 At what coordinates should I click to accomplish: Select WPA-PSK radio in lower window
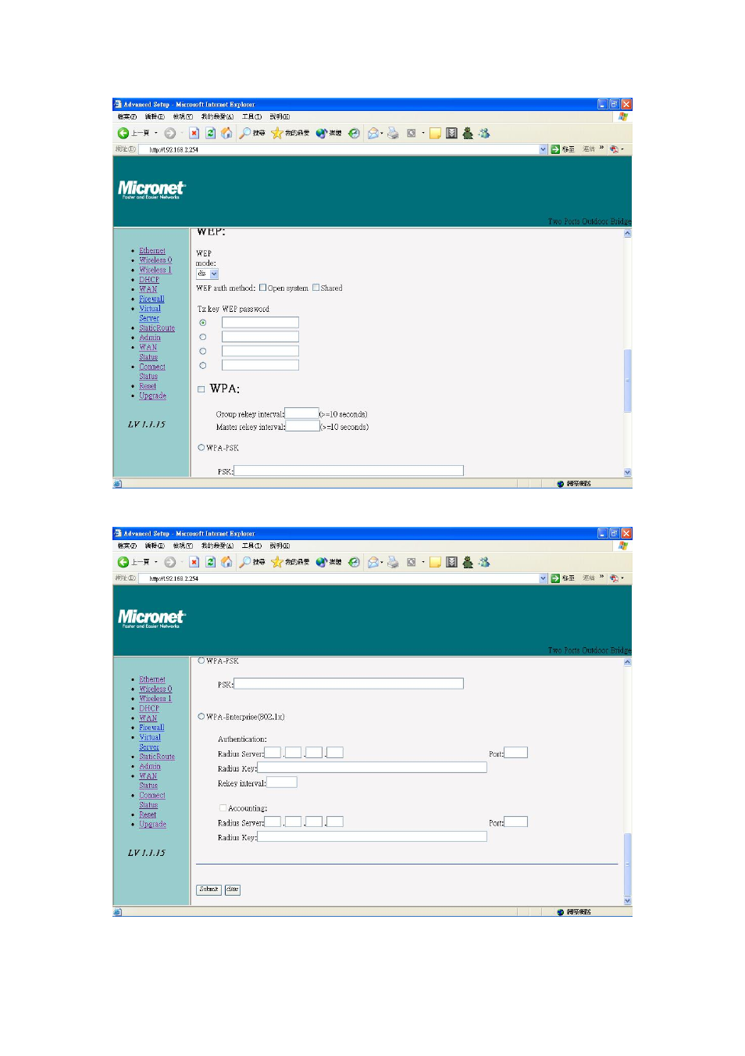click(x=201, y=660)
